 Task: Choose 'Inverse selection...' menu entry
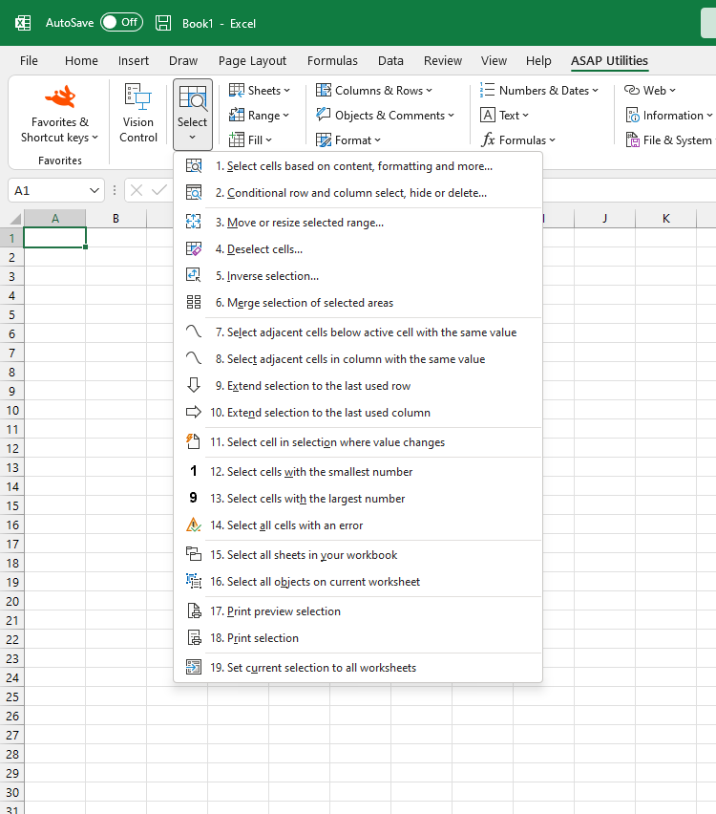[x=358, y=276]
